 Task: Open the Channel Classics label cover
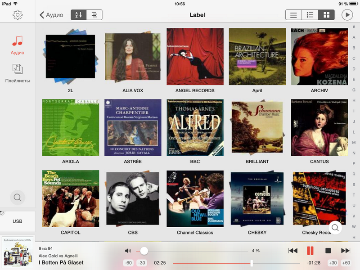pyautogui.click(x=195, y=198)
